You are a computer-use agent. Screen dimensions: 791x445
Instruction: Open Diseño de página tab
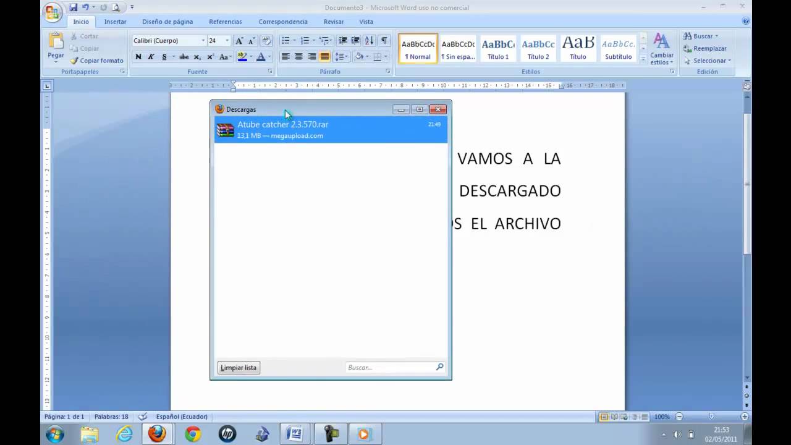(167, 22)
